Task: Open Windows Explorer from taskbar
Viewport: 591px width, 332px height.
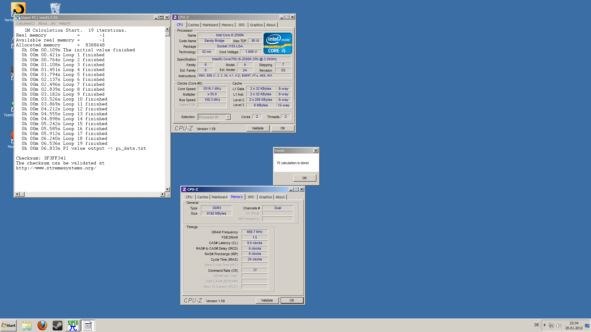Action: [27, 325]
